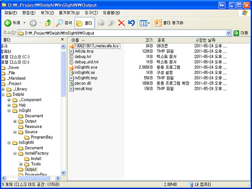Open the Back history dropdown arrow
Image resolution: width=252 pixels, height=189 pixels.
(25, 23)
